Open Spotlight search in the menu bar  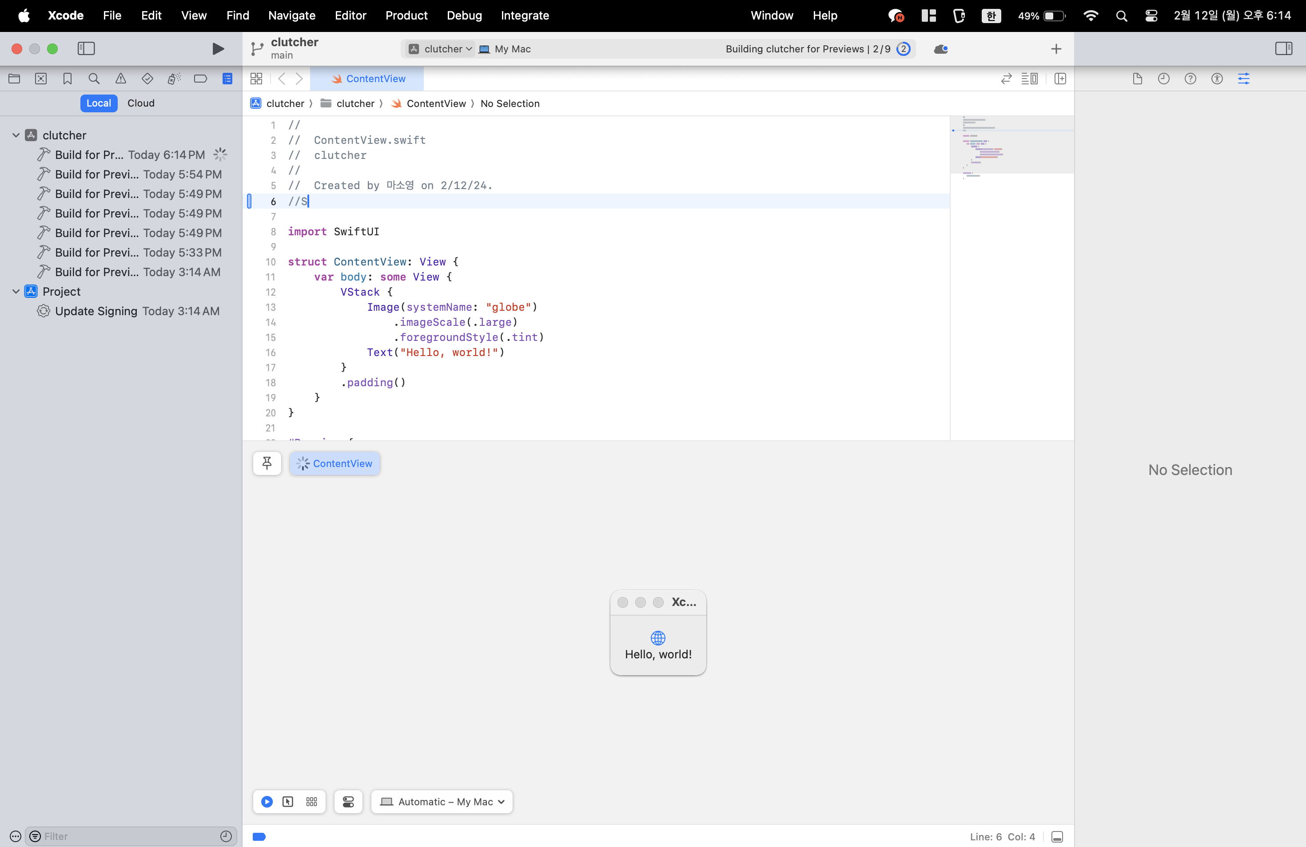pos(1121,16)
